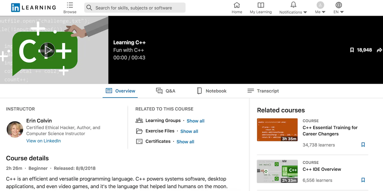
Task: Bookmark the course with 18,948 saves
Action: 352,50
